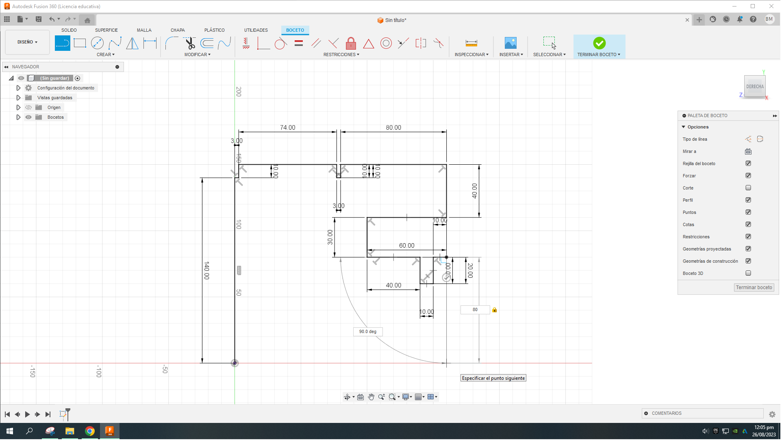Open the INSPECCIONAR dropdown menu
Image resolution: width=782 pixels, height=440 pixels.
click(x=471, y=54)
